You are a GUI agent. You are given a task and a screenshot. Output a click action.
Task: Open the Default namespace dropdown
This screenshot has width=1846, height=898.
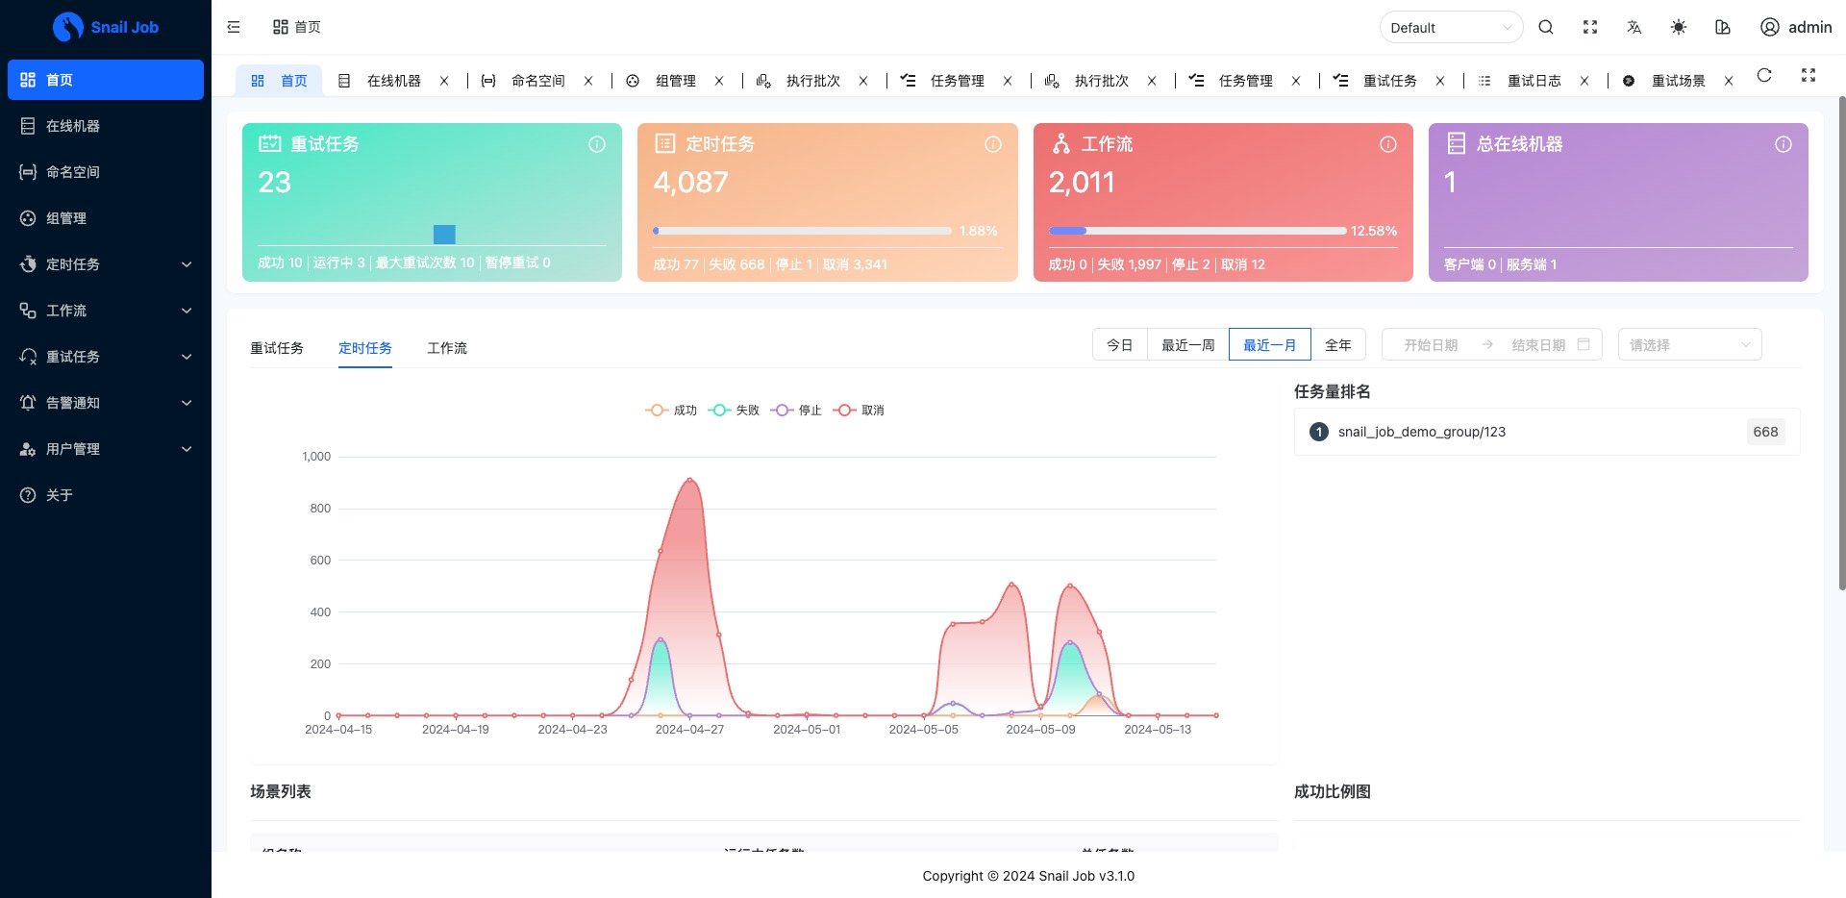tap(1451, 28)
